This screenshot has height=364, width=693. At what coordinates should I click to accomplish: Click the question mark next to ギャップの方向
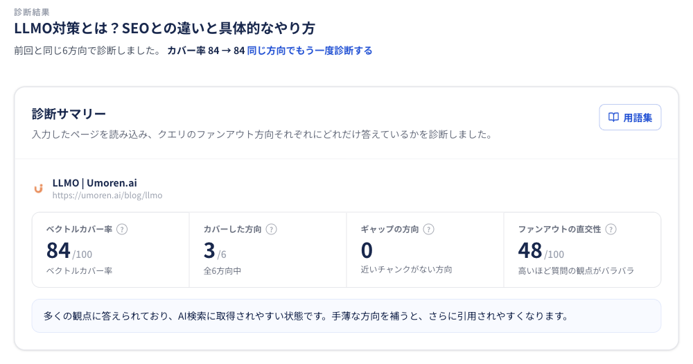pos(429,229)
